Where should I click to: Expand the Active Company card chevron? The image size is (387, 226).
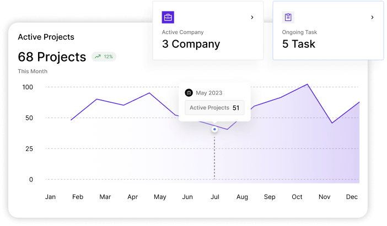[x=252, y=18]
